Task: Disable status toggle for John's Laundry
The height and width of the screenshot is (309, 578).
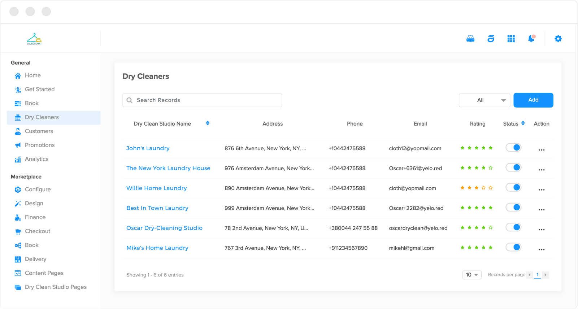Action: point(513,148)
